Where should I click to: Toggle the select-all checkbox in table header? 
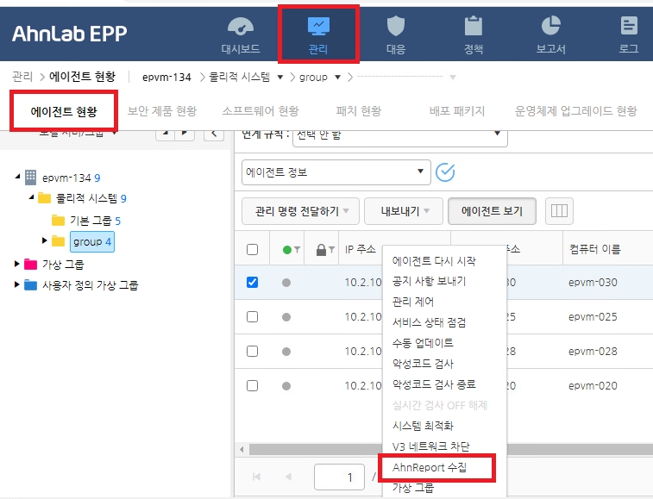pyautogui.click(x=252, y=249)
